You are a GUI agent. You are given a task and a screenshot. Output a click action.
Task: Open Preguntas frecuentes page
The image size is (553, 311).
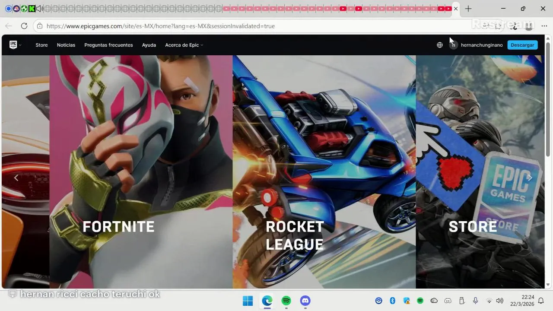point(108,45)
